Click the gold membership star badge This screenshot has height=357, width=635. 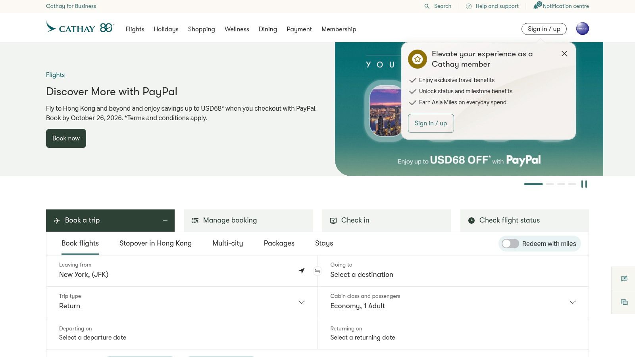[418, 59]
